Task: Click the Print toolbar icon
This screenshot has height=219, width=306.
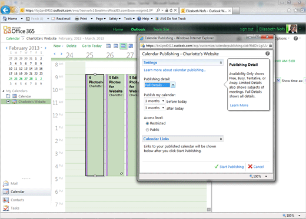Action: coord(77,19)
